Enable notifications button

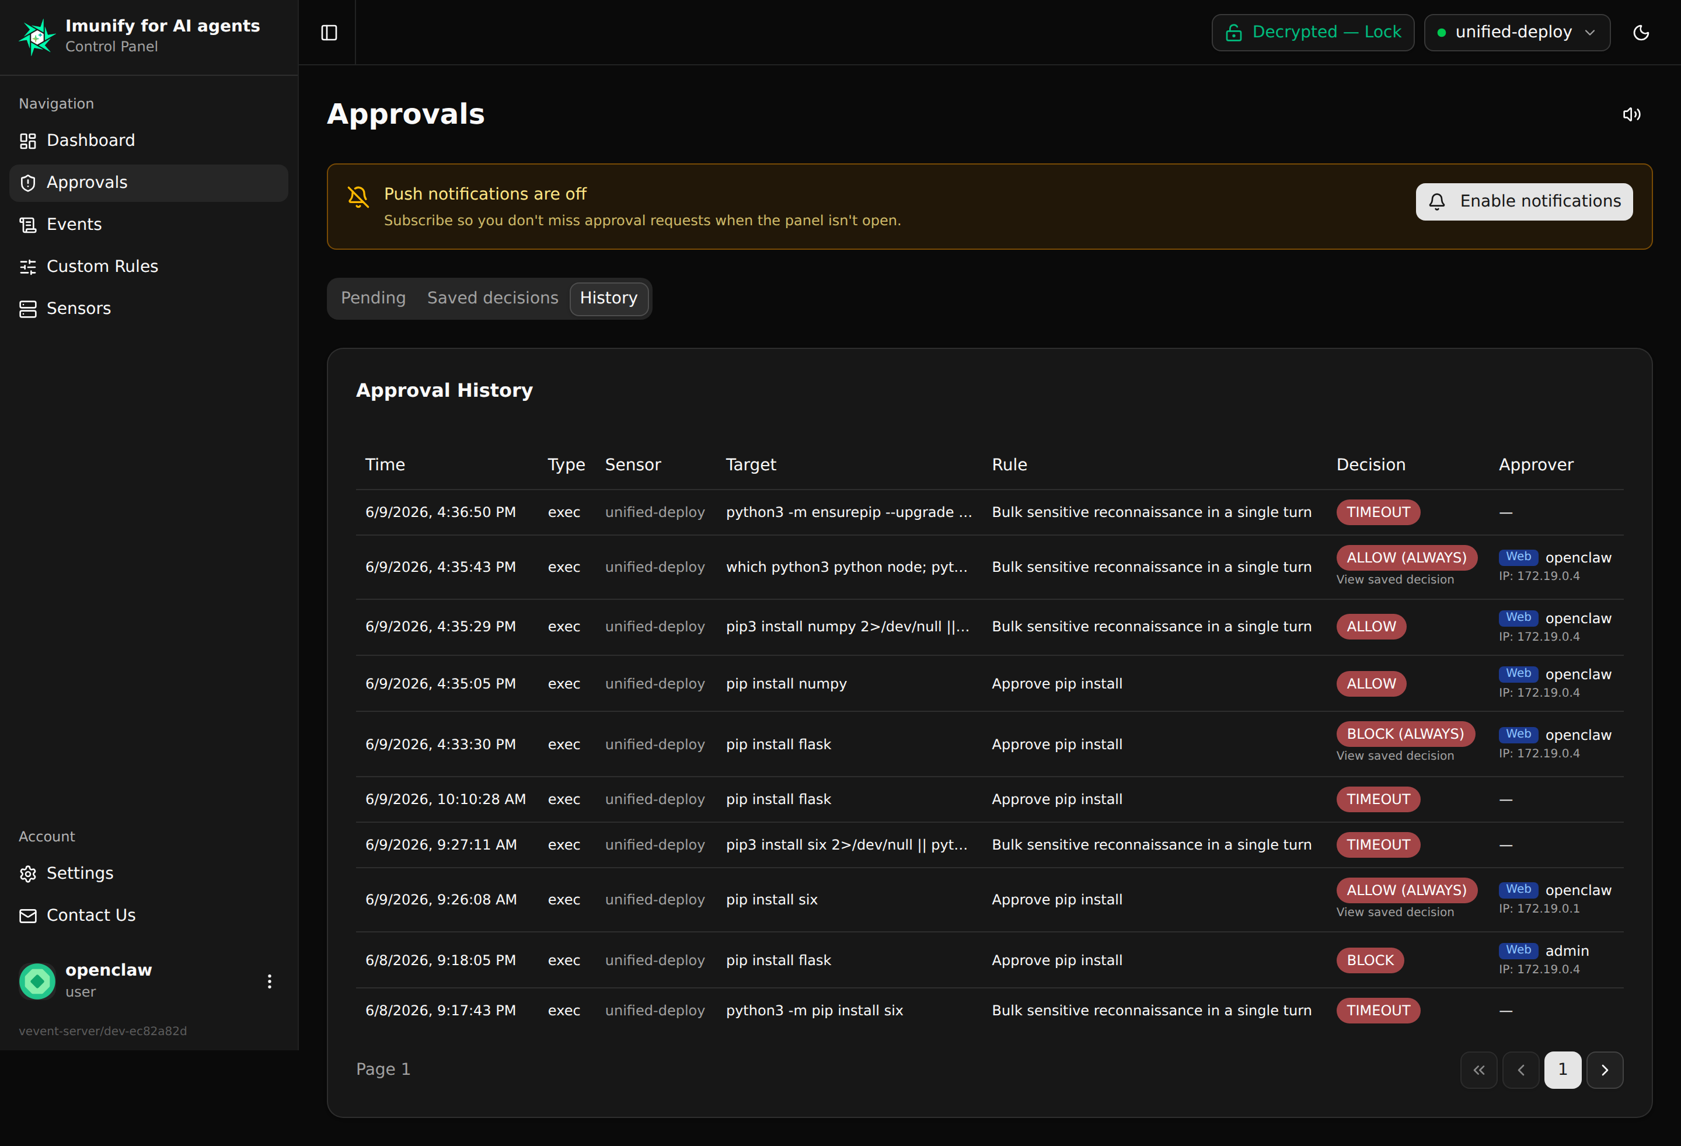click(x=1523, y=201)
